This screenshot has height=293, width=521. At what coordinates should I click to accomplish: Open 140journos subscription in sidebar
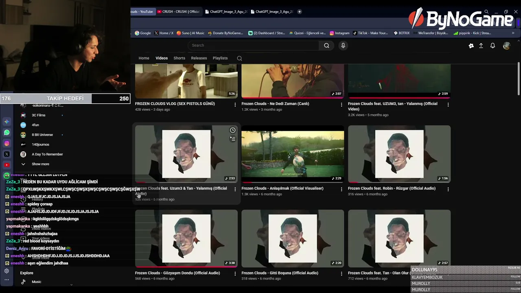click(40, 144)
